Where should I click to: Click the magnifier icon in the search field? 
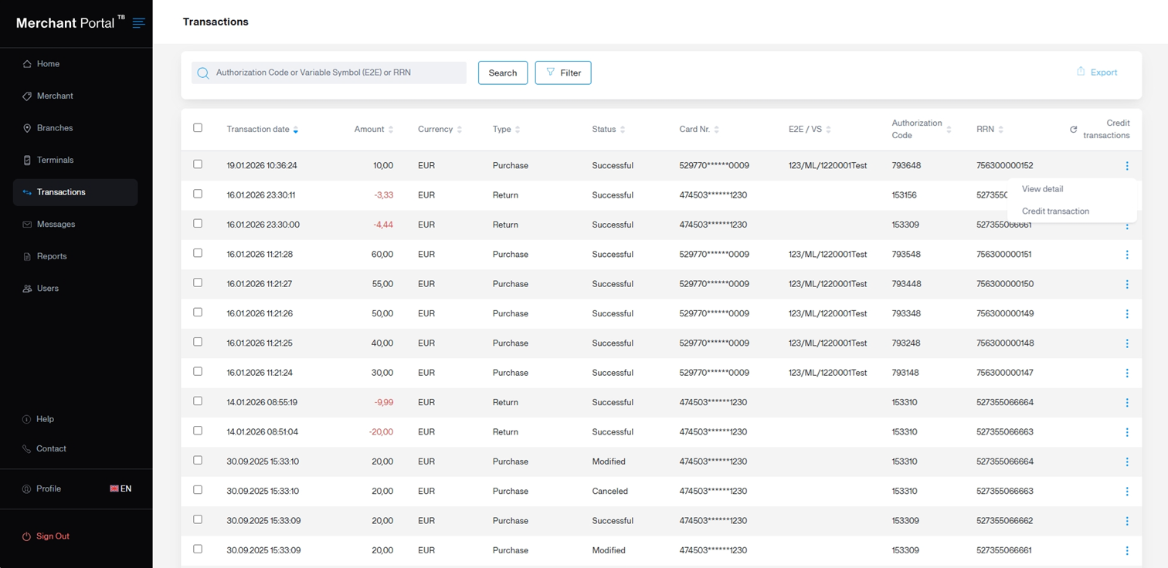[203, 73]
